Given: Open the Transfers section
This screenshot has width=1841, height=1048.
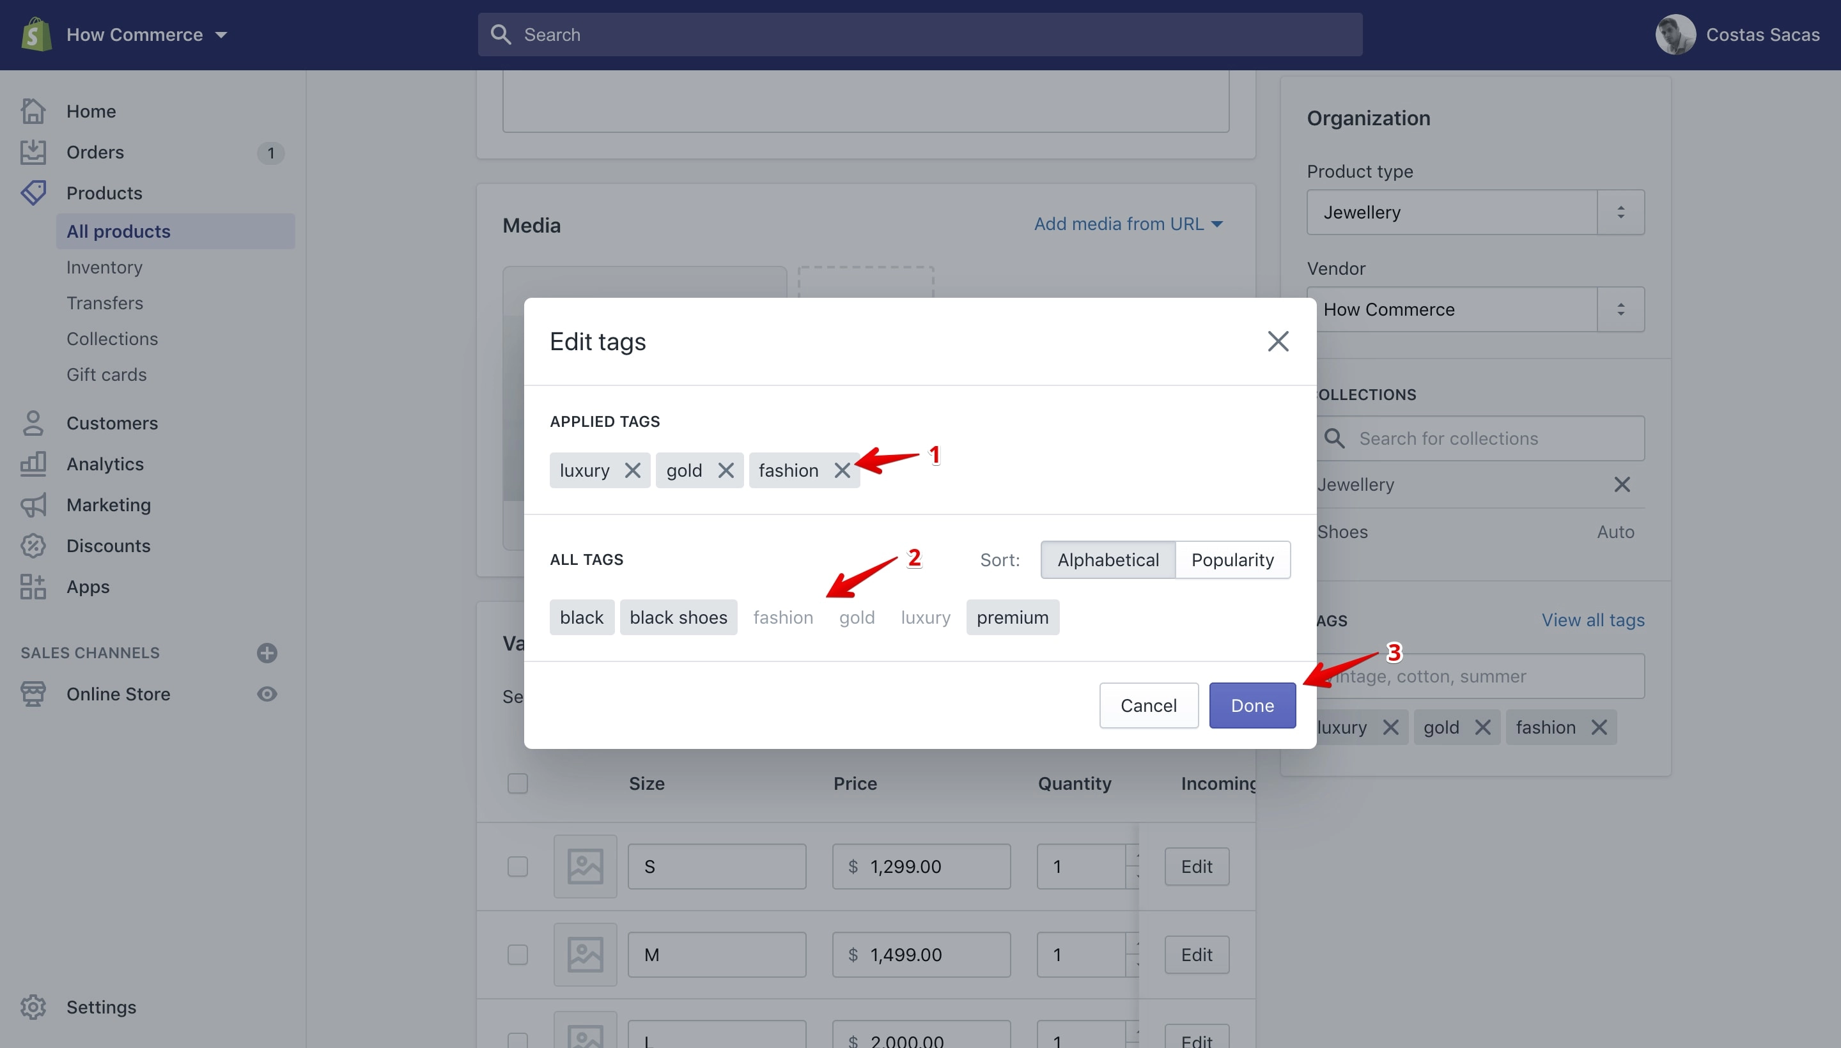Looking at the screenshot, I should click(x=104, y=303).
